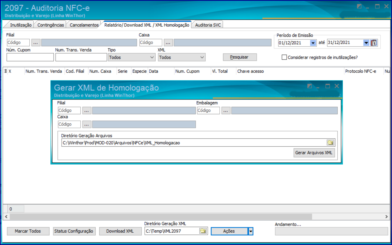
Task: Open Caixa lookup button in main window
Action: [x=168, y=43]
